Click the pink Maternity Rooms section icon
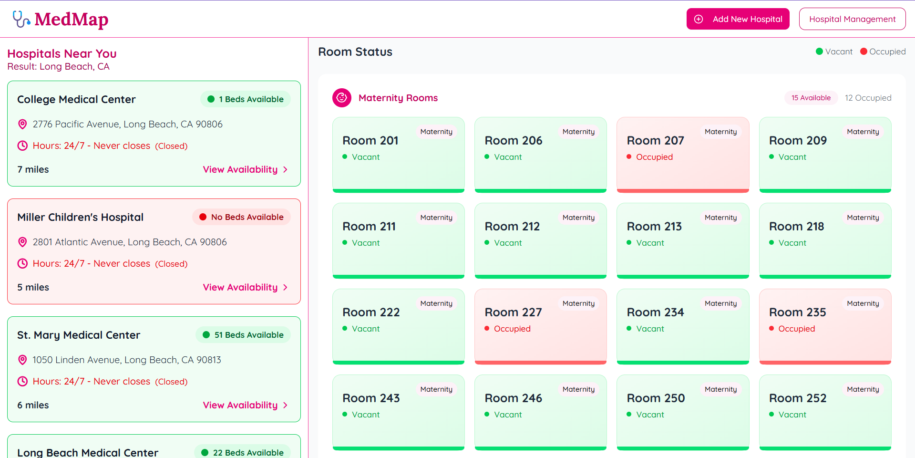Screen dimensions: 915x458 [342, 98]
